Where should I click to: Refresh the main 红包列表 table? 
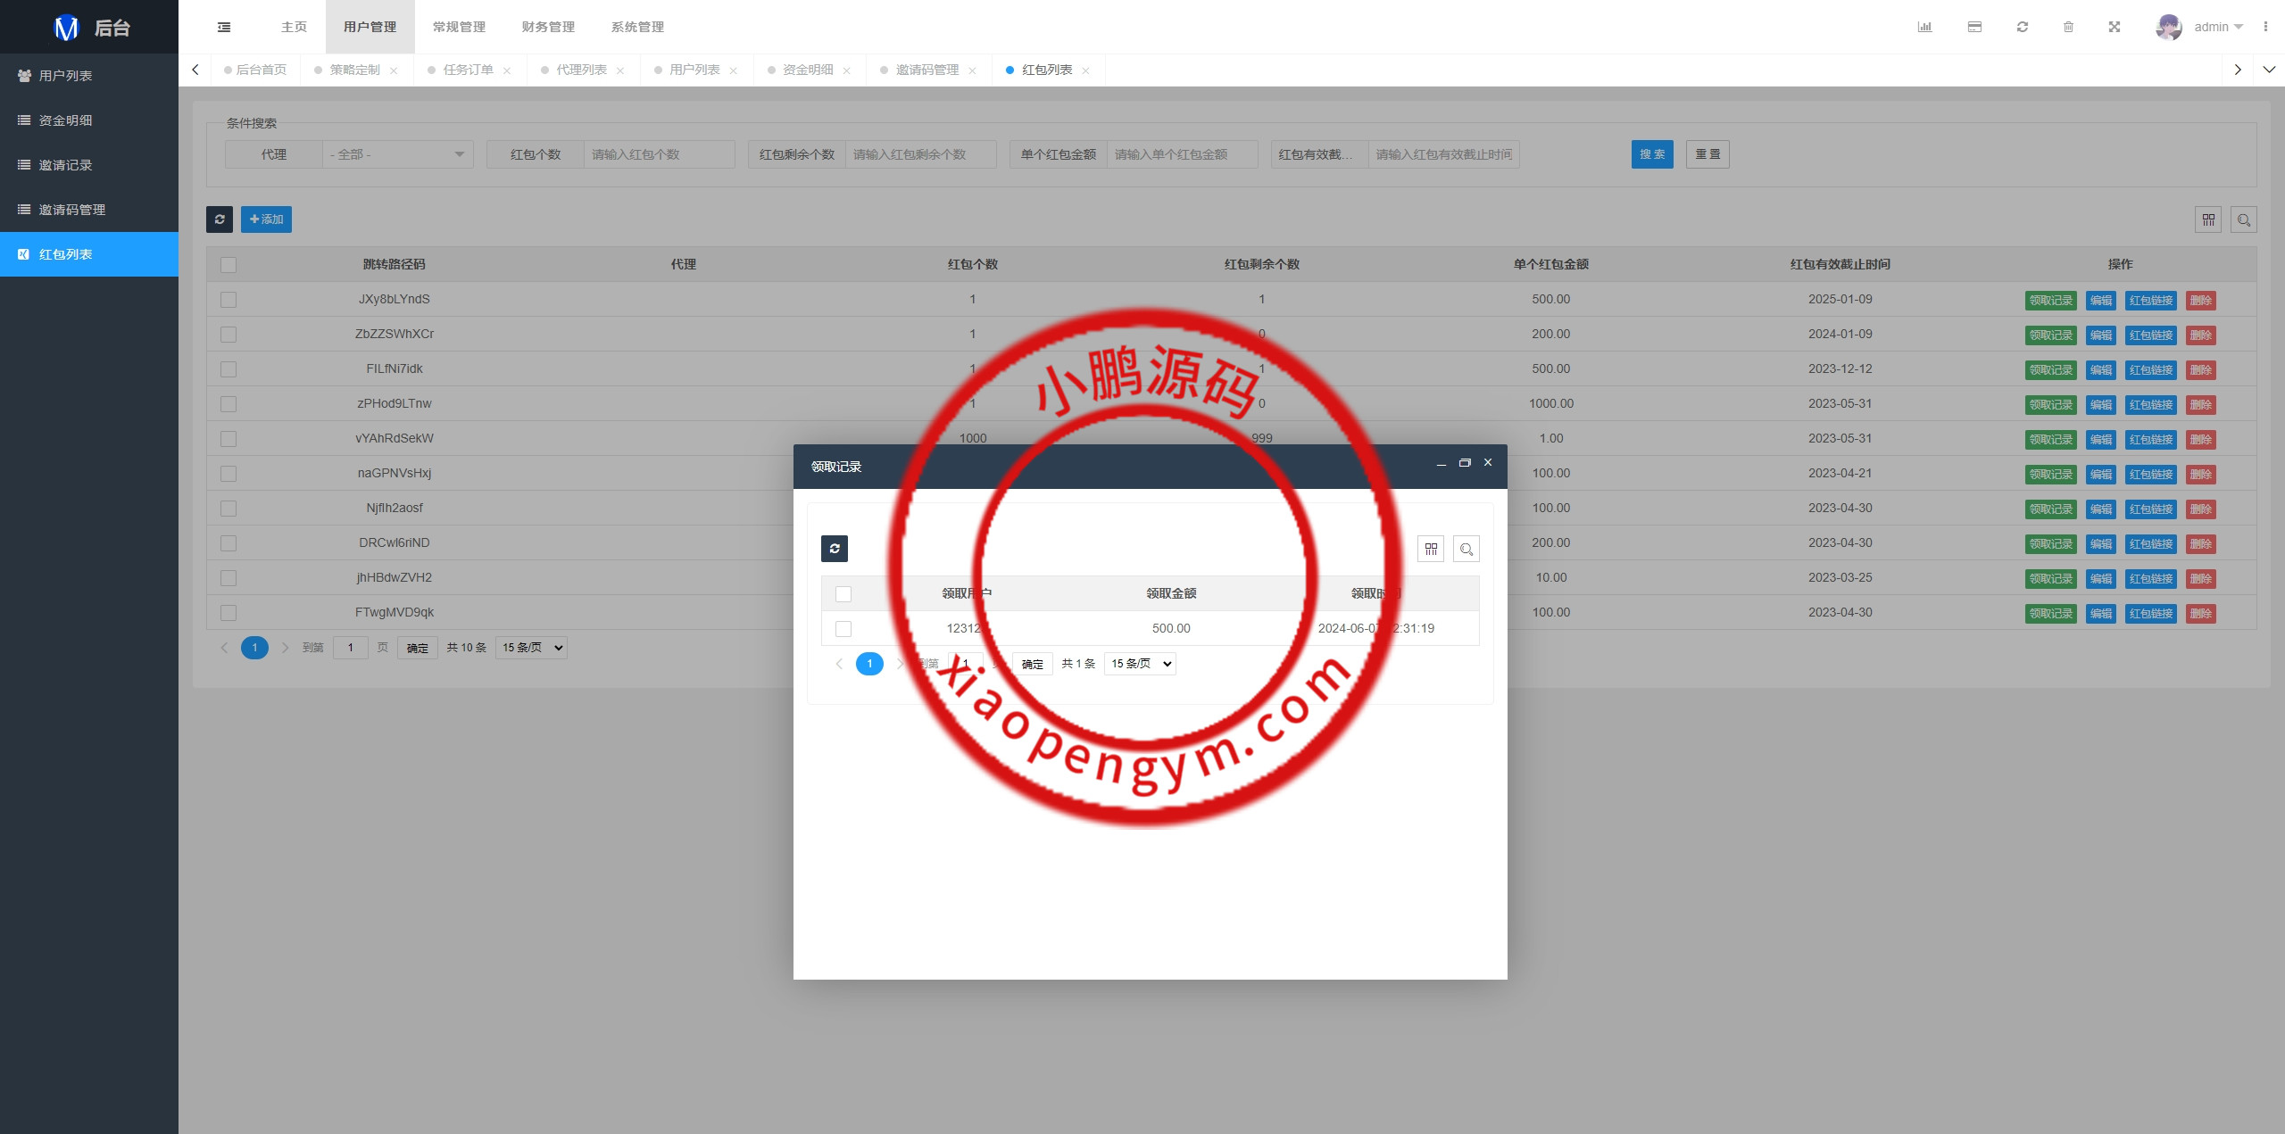[220, 219]
